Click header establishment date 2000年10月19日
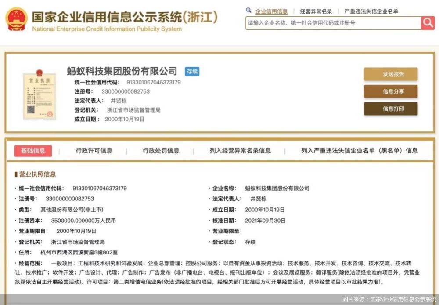This screenshot has height=305, width=439. coord(125,120)
